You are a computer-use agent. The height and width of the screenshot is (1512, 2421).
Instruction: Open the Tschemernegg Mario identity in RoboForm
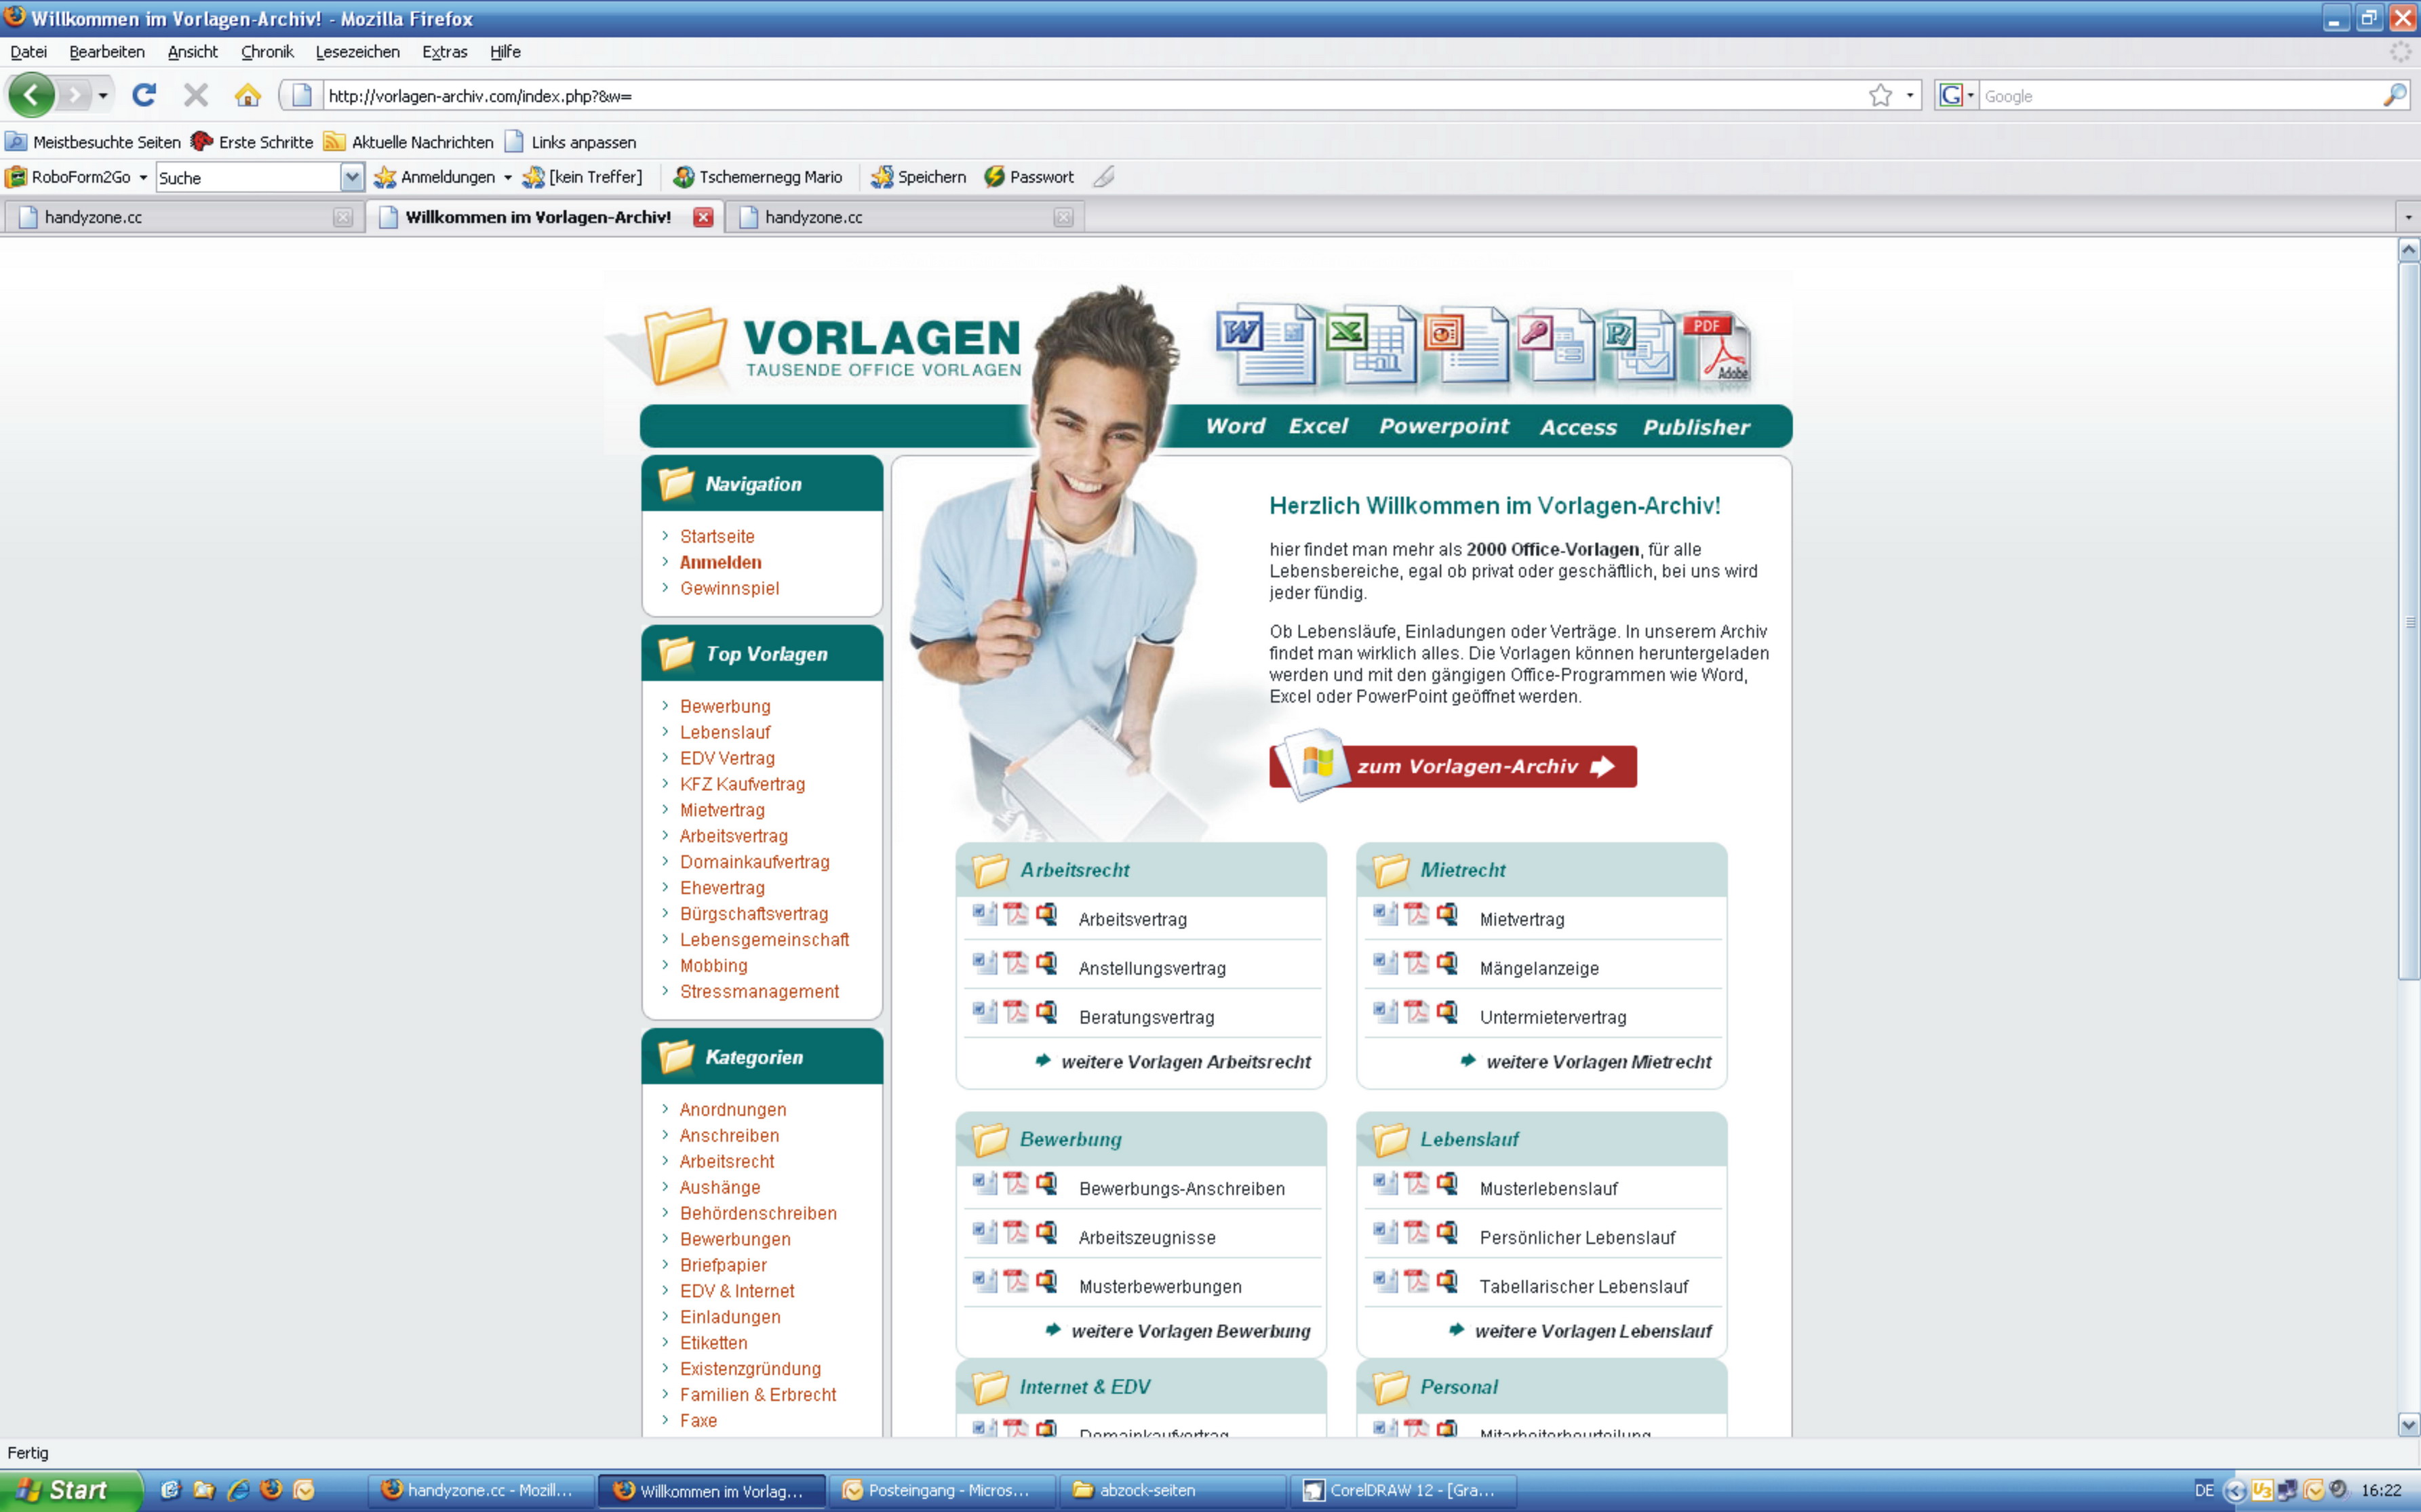(x=757, y=177)
